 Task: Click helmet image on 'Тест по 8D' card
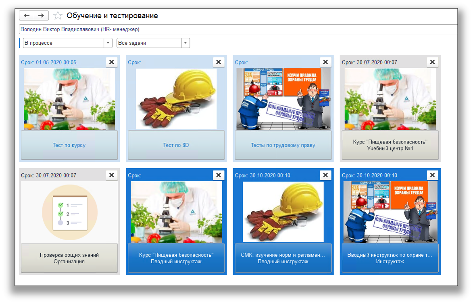click(x=176, y=99)
